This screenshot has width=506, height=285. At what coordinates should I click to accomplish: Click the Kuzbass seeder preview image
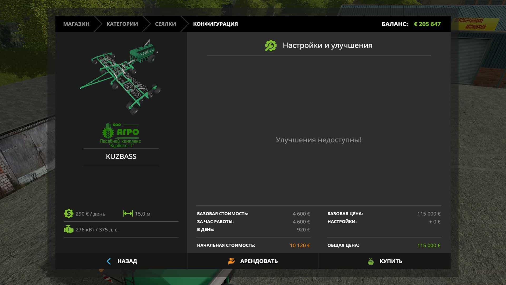point(121,77)
